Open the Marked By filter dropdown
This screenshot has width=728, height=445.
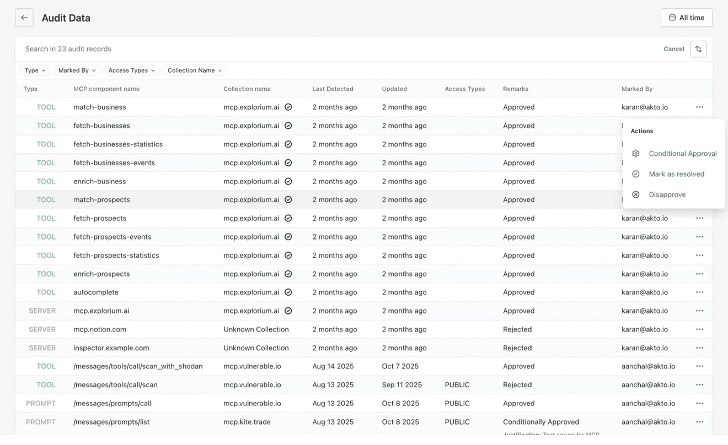(77, 70)
